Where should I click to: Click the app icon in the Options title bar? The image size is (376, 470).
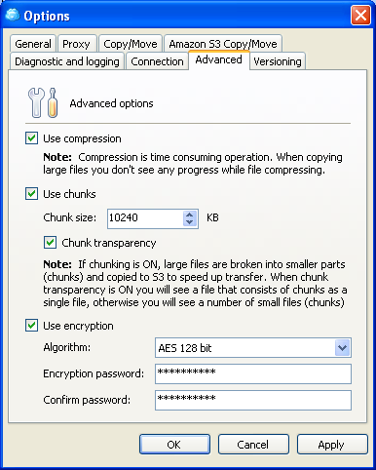tap(13, 15)
